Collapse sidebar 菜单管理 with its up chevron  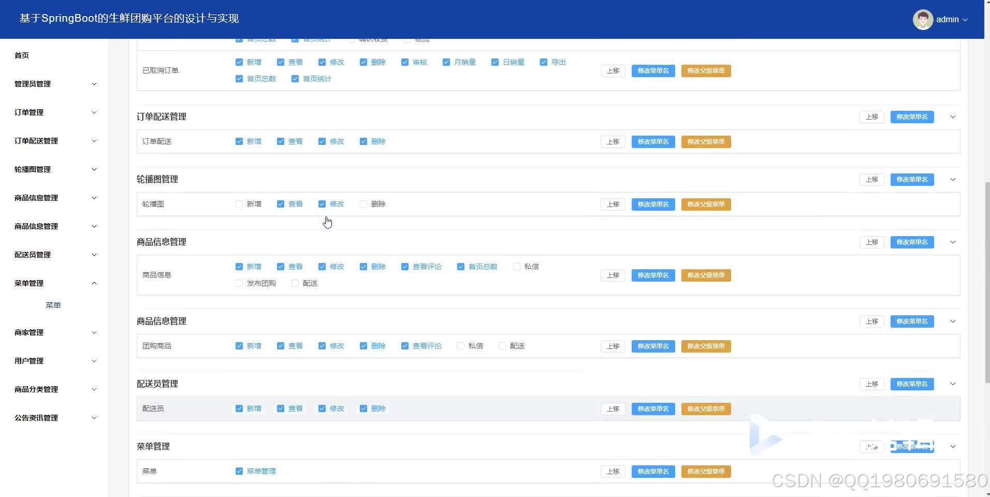tap(94, 283)
